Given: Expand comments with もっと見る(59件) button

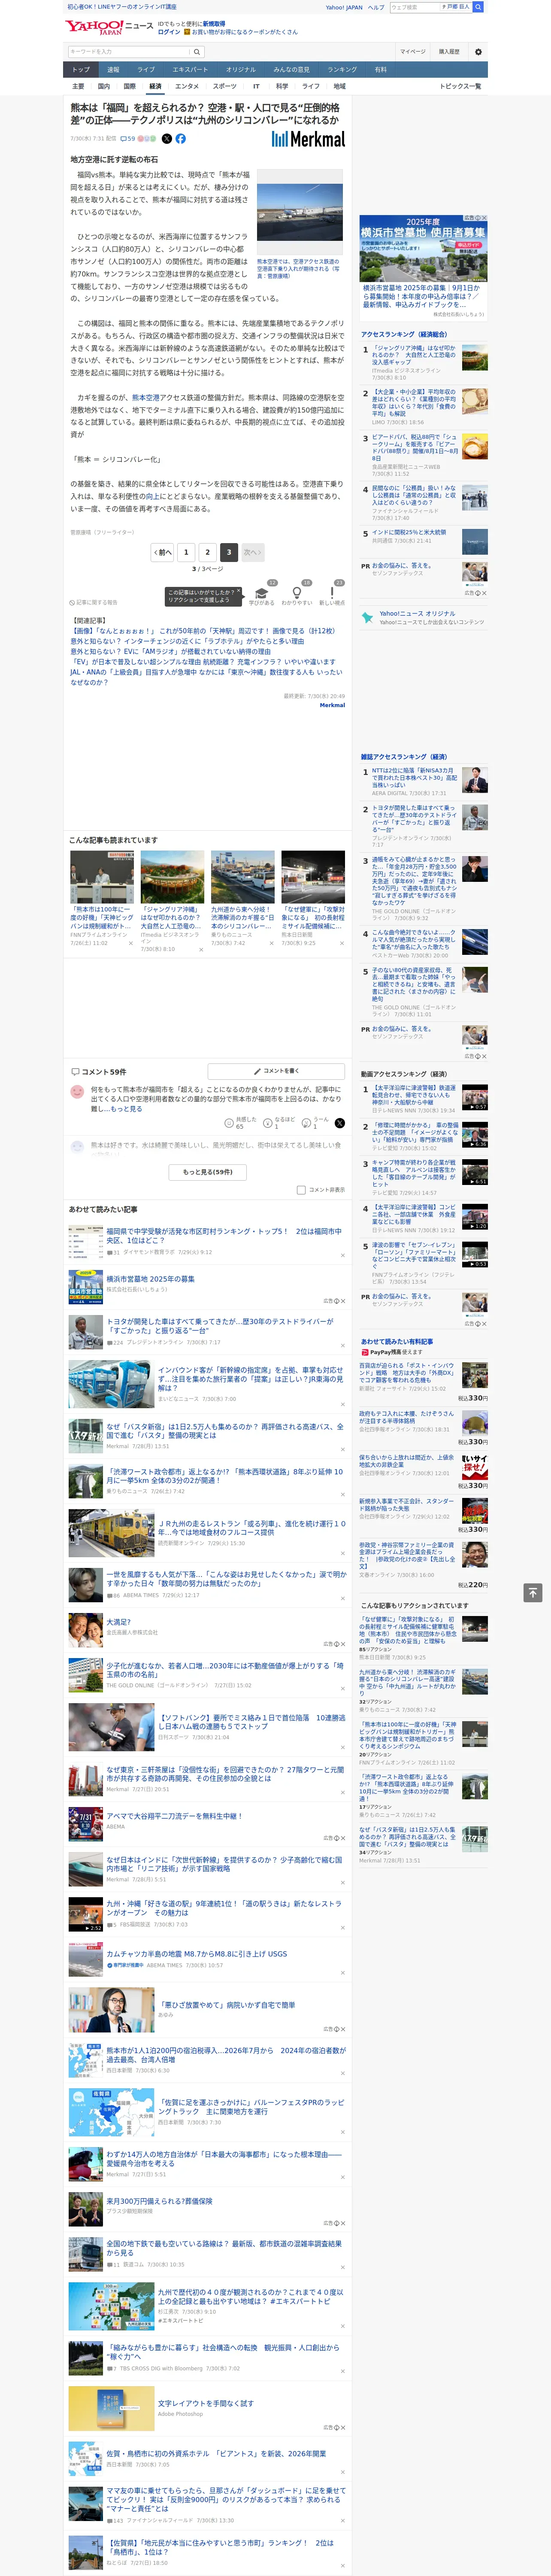Looking at the screenshot, I should [208, 1172].
